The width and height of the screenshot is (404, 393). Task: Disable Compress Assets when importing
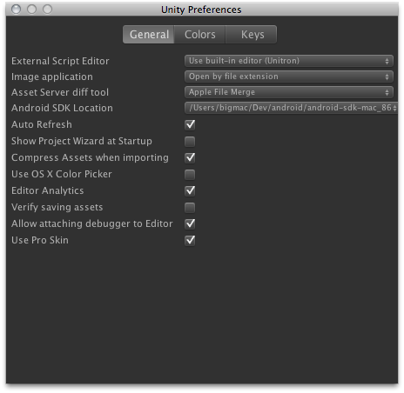190,158
